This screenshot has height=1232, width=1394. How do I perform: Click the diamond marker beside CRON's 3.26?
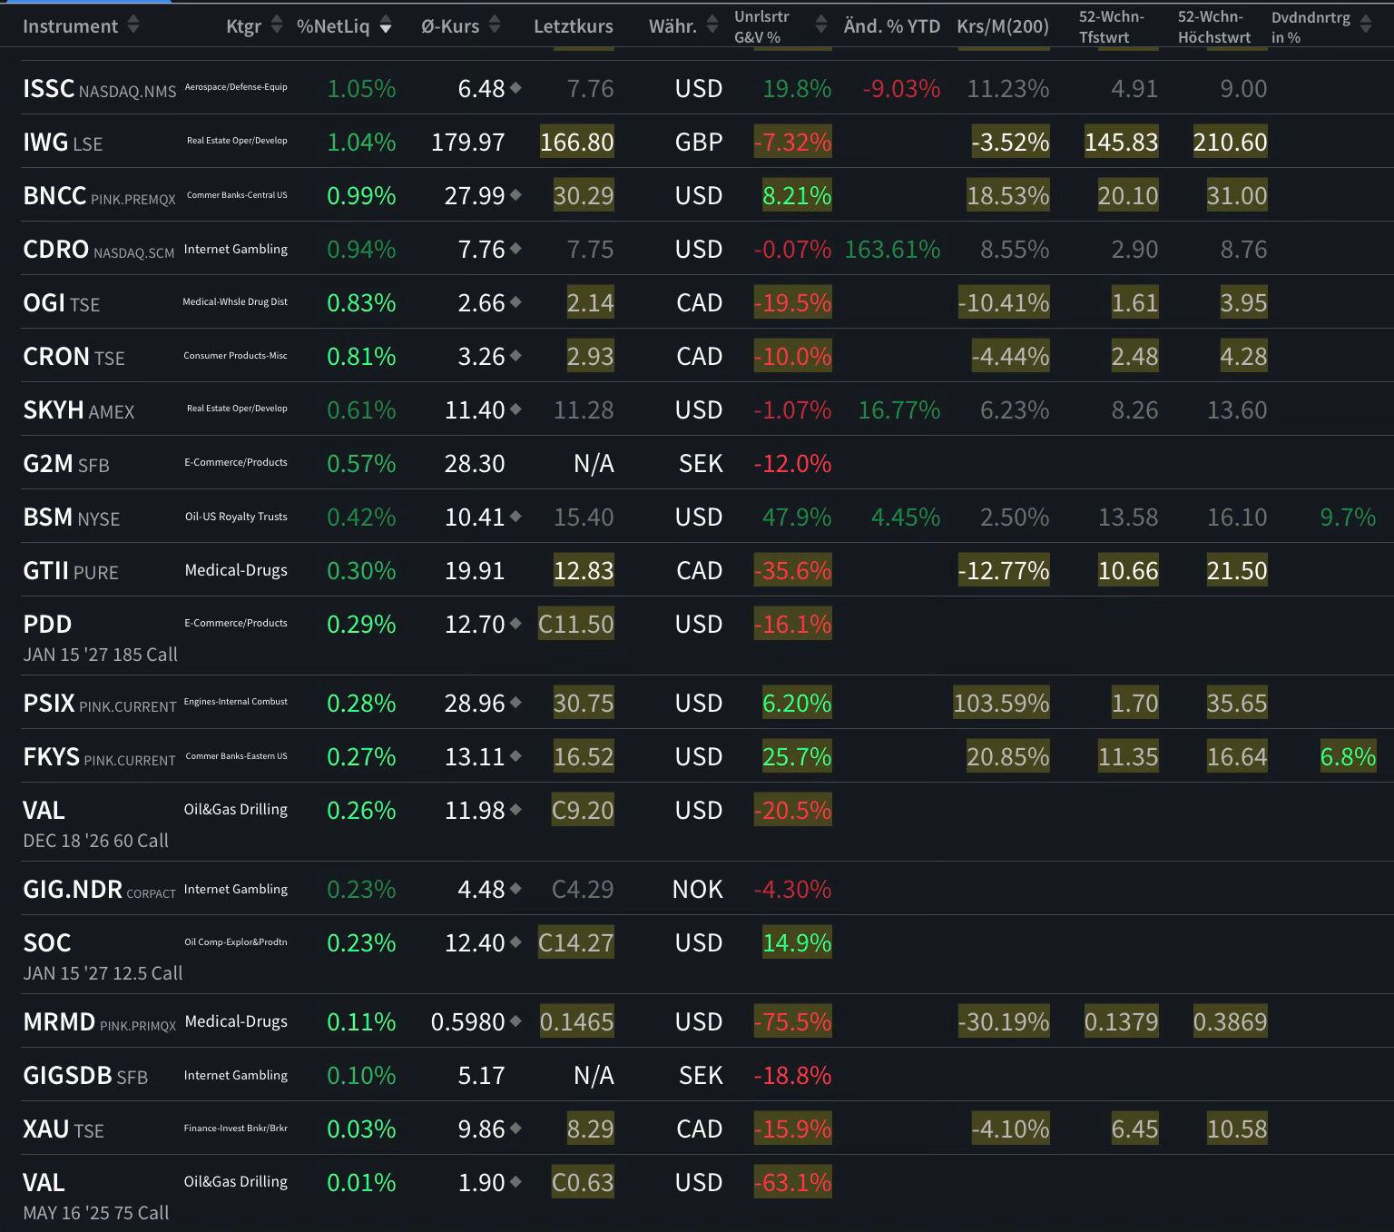tap(515, 356)
